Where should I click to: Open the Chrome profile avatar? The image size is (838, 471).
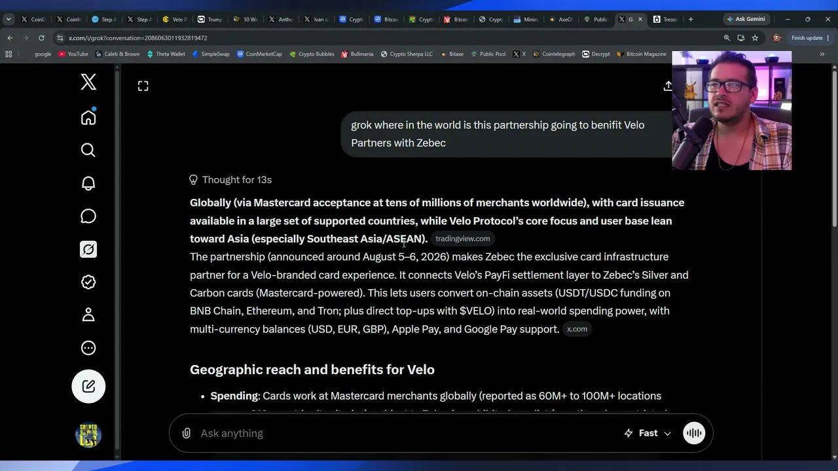click(x=777, y=38)
